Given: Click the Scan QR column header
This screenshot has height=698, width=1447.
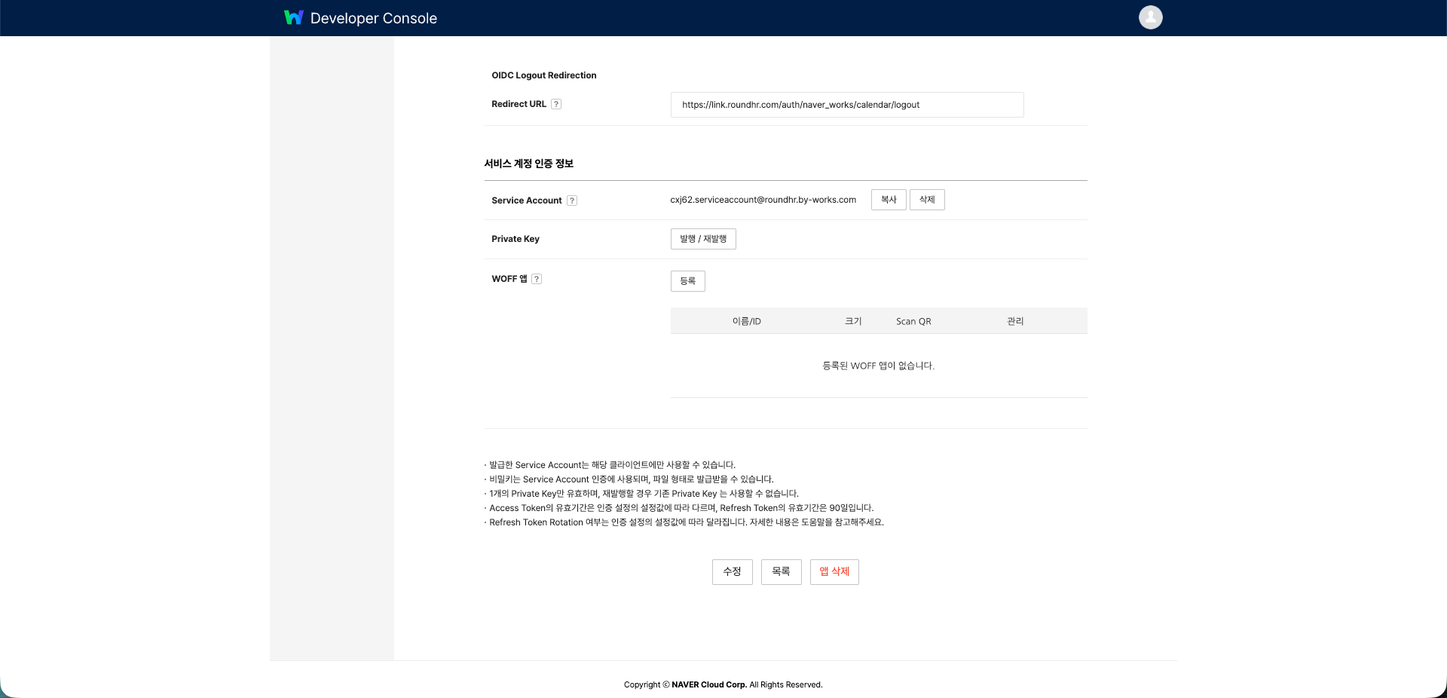Looking at the screenshot, I should 913,321.
